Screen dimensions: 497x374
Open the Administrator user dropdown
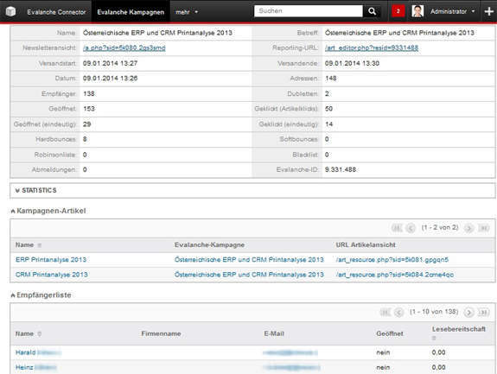tap(452, 11)
